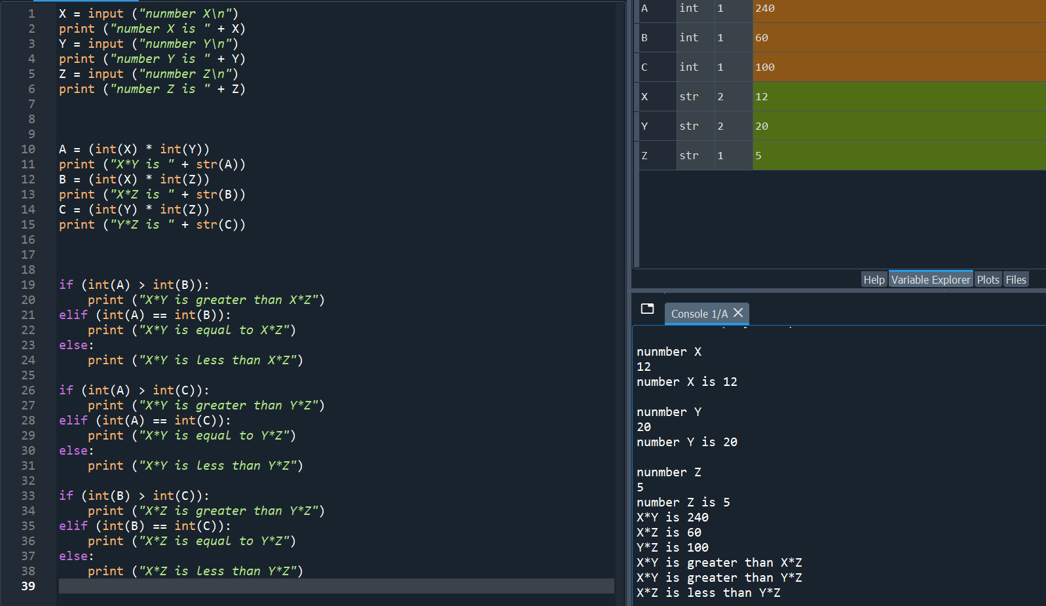Click the str type cell for variable X

click(x=694, y=97)
